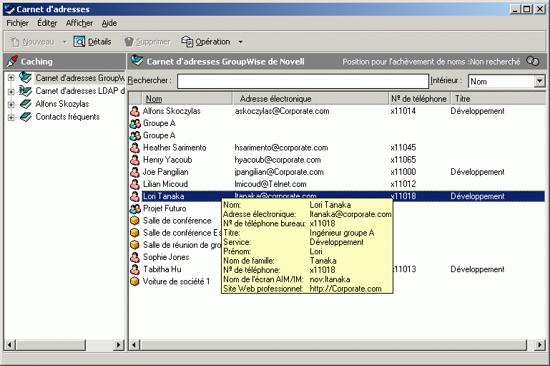Viewport: 550px width, 366px height.
Task: Click GroupWise address book header icon
Action: [137, 61]
